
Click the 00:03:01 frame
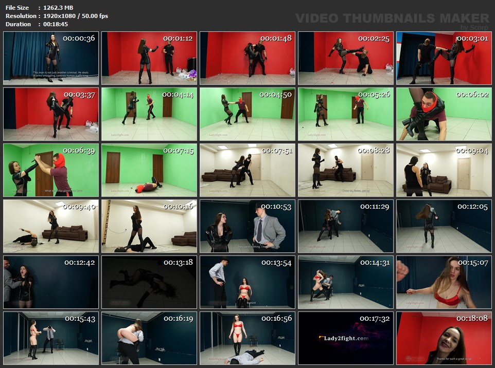(444, 58)
